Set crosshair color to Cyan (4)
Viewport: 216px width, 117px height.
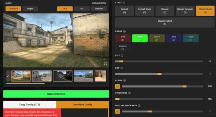point(191,38)
